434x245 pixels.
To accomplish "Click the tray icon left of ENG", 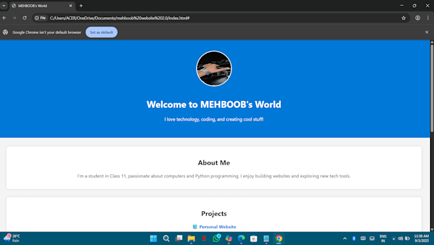I will [372, 239].
